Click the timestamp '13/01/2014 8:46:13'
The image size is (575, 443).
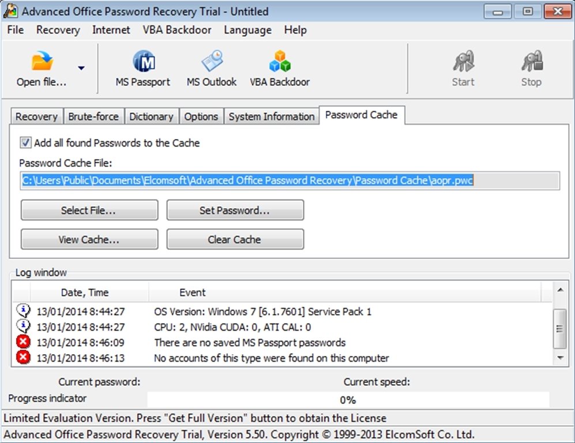[81, 358]
